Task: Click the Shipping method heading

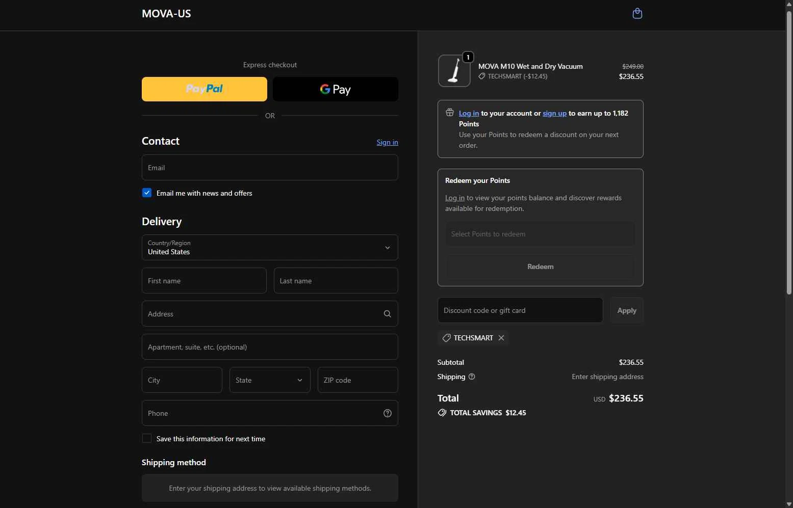Action: [174, 462]
